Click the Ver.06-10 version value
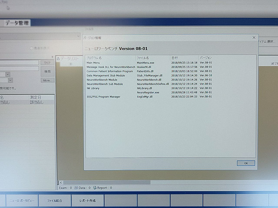This screenshot has width=278, height=208. [x=206, y=75]
